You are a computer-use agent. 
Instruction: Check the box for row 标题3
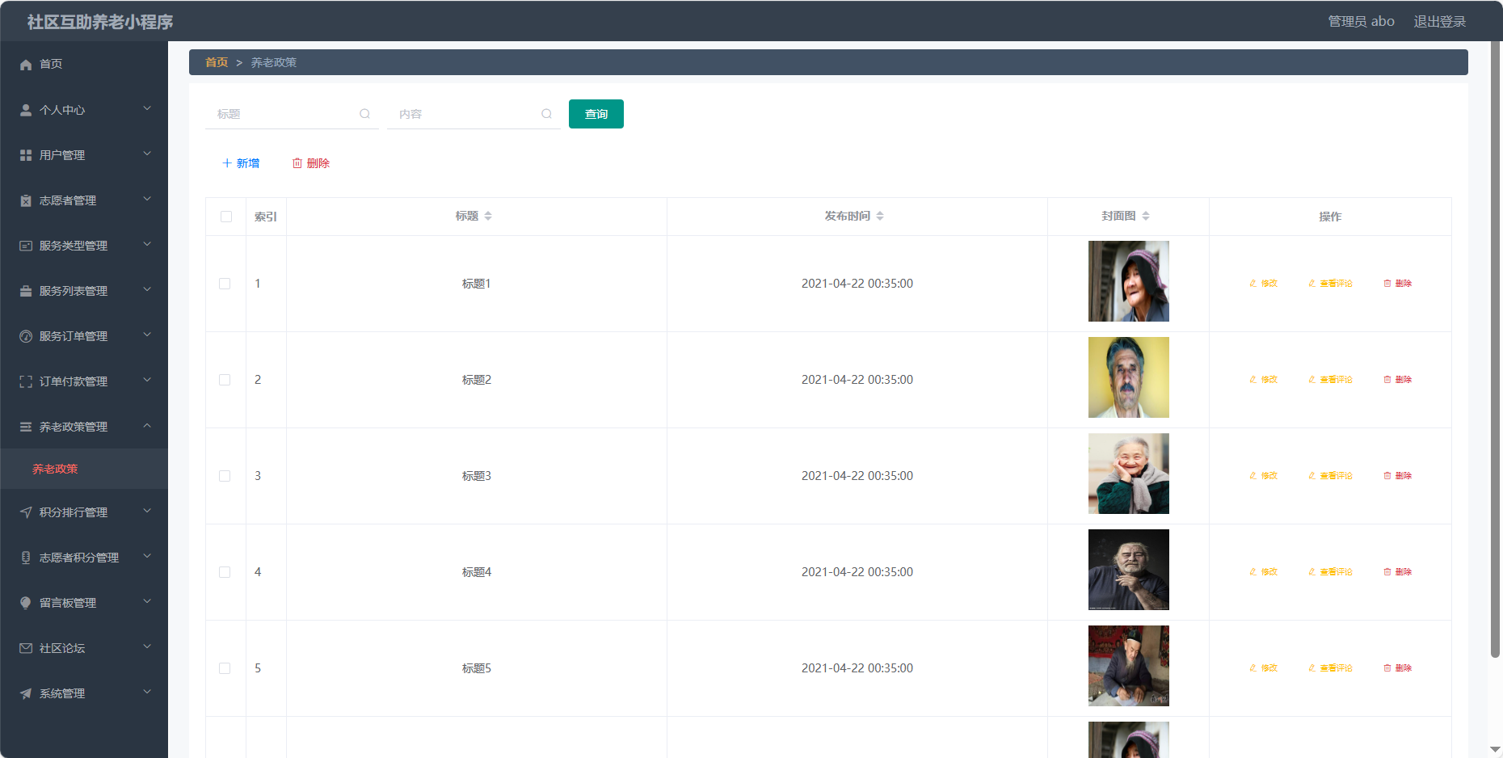pos(225,476)
